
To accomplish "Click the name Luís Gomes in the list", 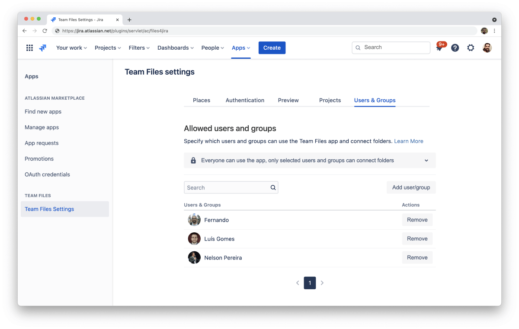I will tap(219, 239).
